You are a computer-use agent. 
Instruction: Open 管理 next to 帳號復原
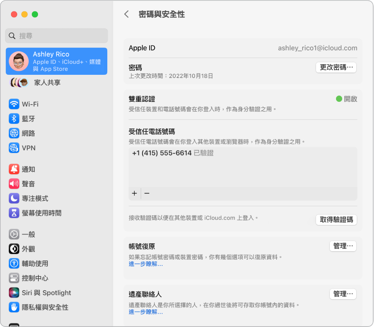343,246
